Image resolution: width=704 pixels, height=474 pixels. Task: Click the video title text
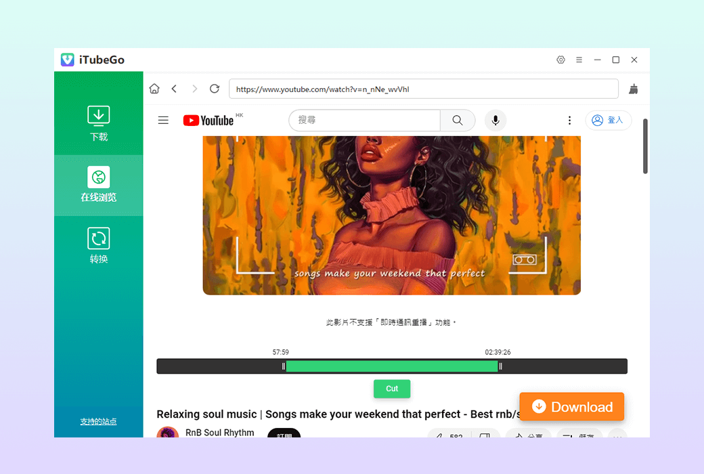coord(338,414)
